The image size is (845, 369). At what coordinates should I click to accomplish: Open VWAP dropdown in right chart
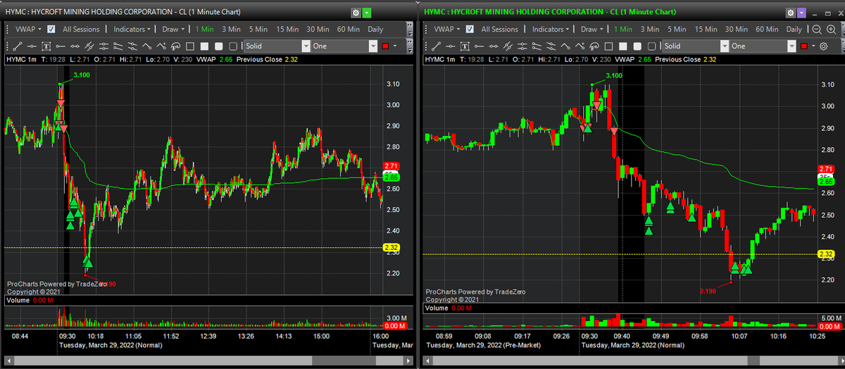[x=446, y=29]
